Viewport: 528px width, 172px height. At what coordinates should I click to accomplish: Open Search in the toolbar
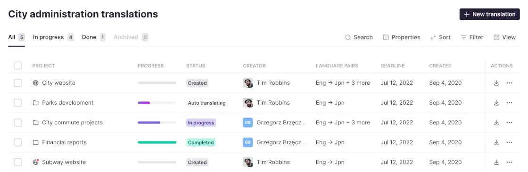pos(359,37)
